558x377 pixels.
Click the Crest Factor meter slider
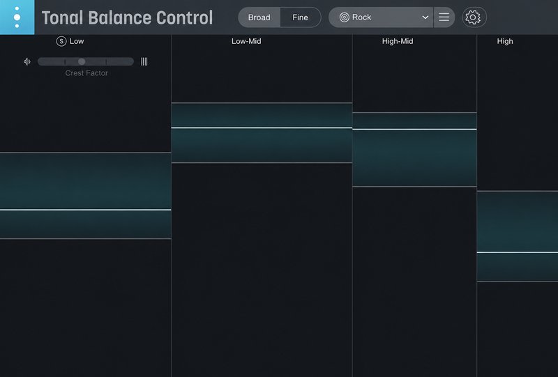click(x=86, y=61)
